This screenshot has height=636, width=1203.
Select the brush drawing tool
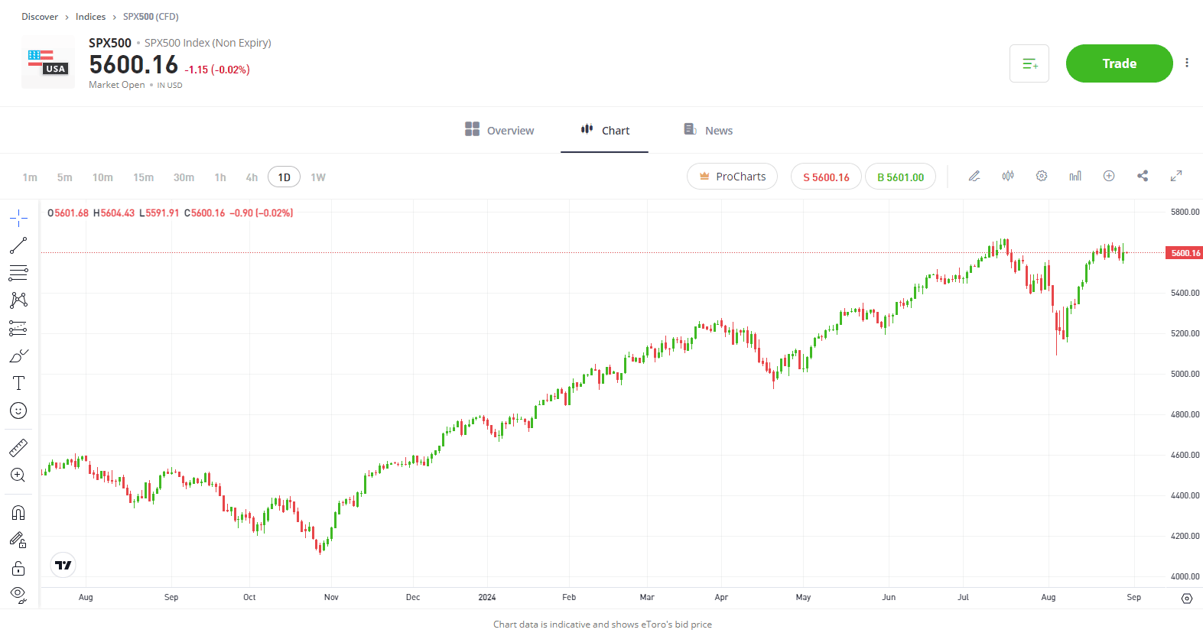point(18,355)
